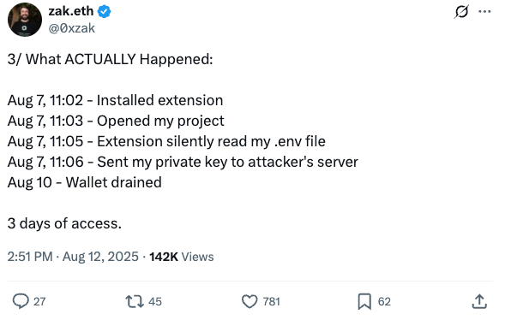Click the 62 bookmarks count

coord(384,302)
